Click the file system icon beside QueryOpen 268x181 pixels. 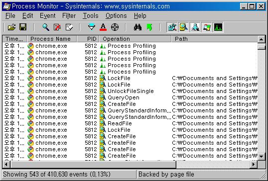click(103, 97)
